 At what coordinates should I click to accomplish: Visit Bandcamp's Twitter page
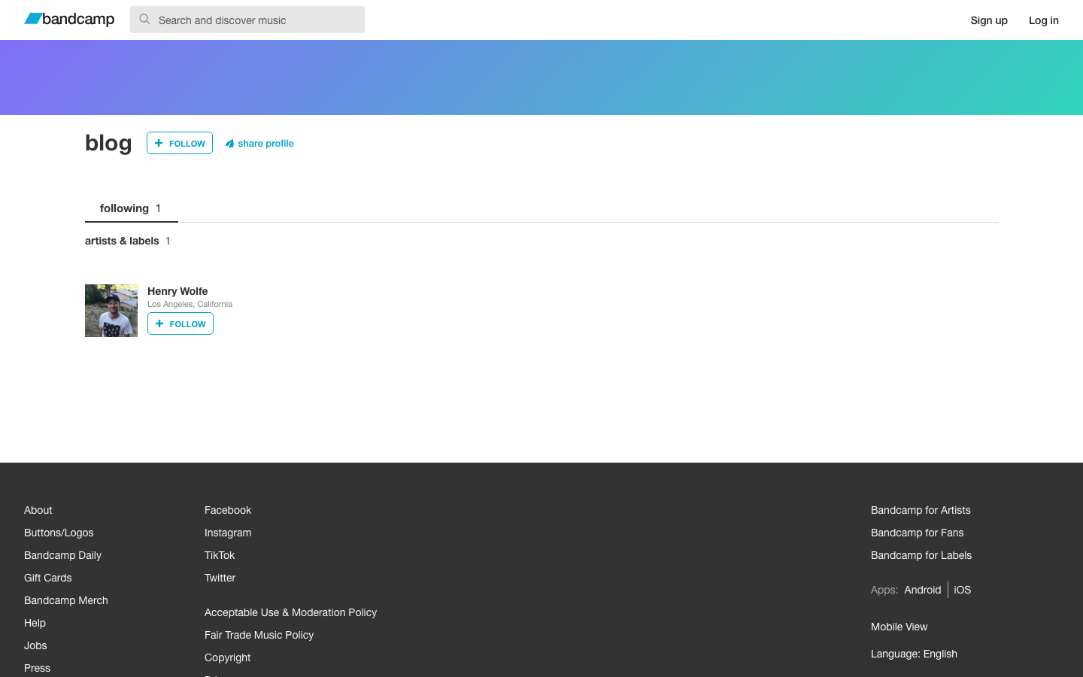pyautogui.click(x=220, y=578)
